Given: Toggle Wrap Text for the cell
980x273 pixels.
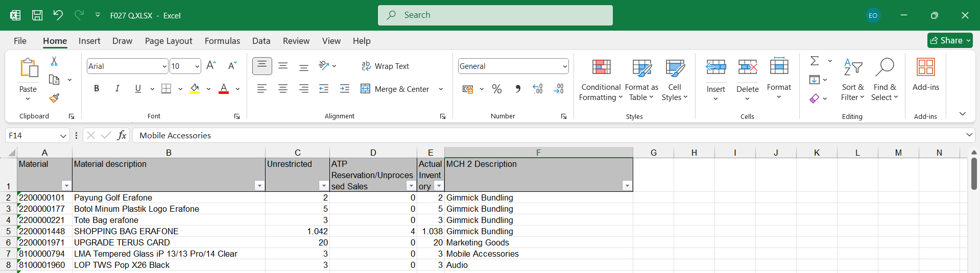Looking at the screenshot, I should 385,66.
